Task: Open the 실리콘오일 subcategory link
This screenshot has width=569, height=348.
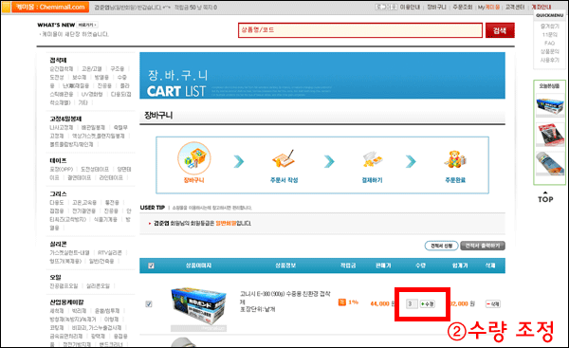Action: 98,286
